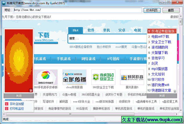This screenshot has height=124, width=184.
Task: Switch to the 安卓 tab
Action: pyautogui.click(x=122, y=30)
